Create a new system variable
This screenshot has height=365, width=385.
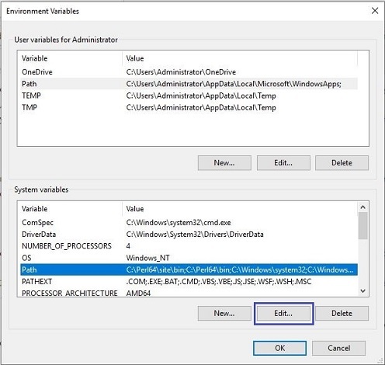pyautogui.click(x=224, y=313)
